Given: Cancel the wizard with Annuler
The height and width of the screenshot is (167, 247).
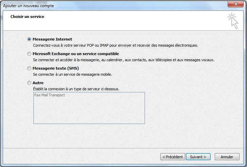Looking at the screenshot, I should point(227,157).
